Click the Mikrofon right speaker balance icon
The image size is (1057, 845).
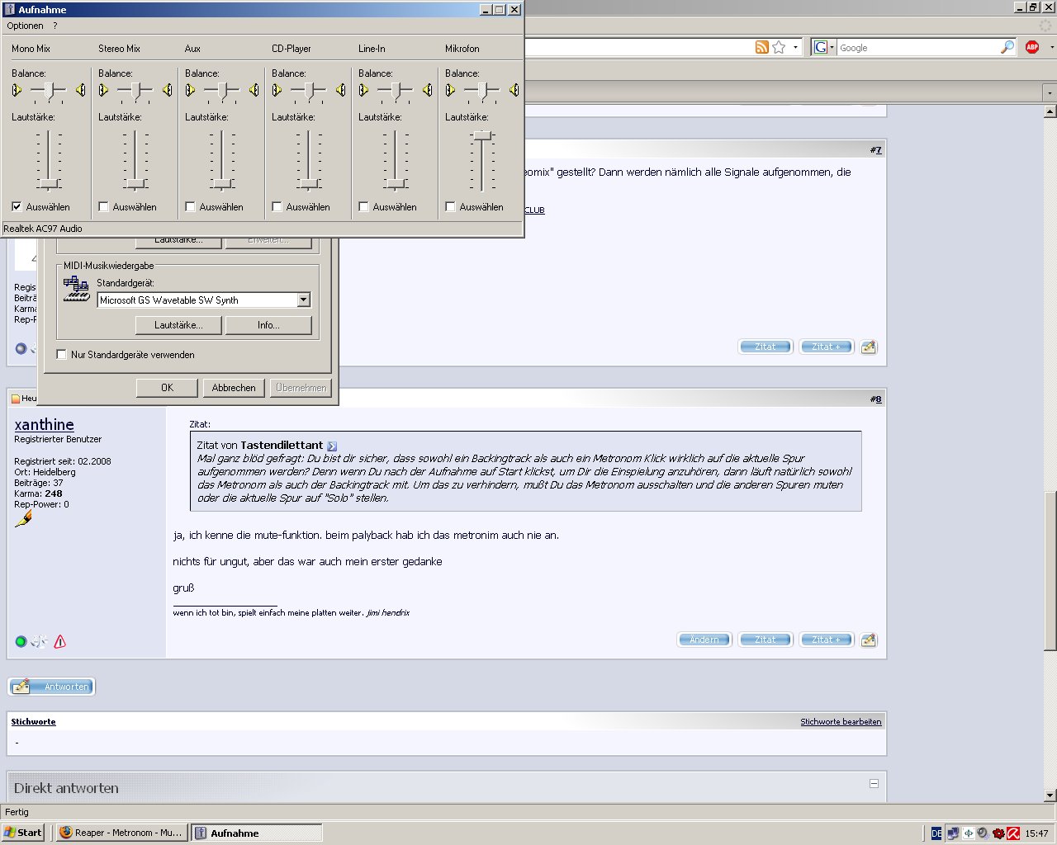tap(514, 90)
